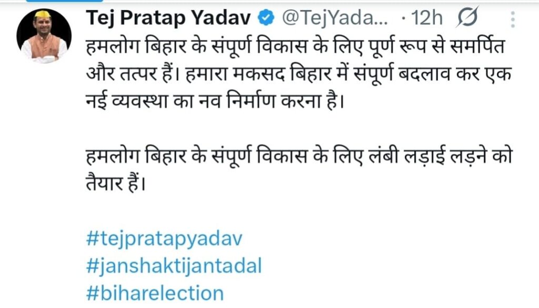Open the Grok slashed-circle icon
The width and height of the screenshot is (539, 308).
click(467, 20)
